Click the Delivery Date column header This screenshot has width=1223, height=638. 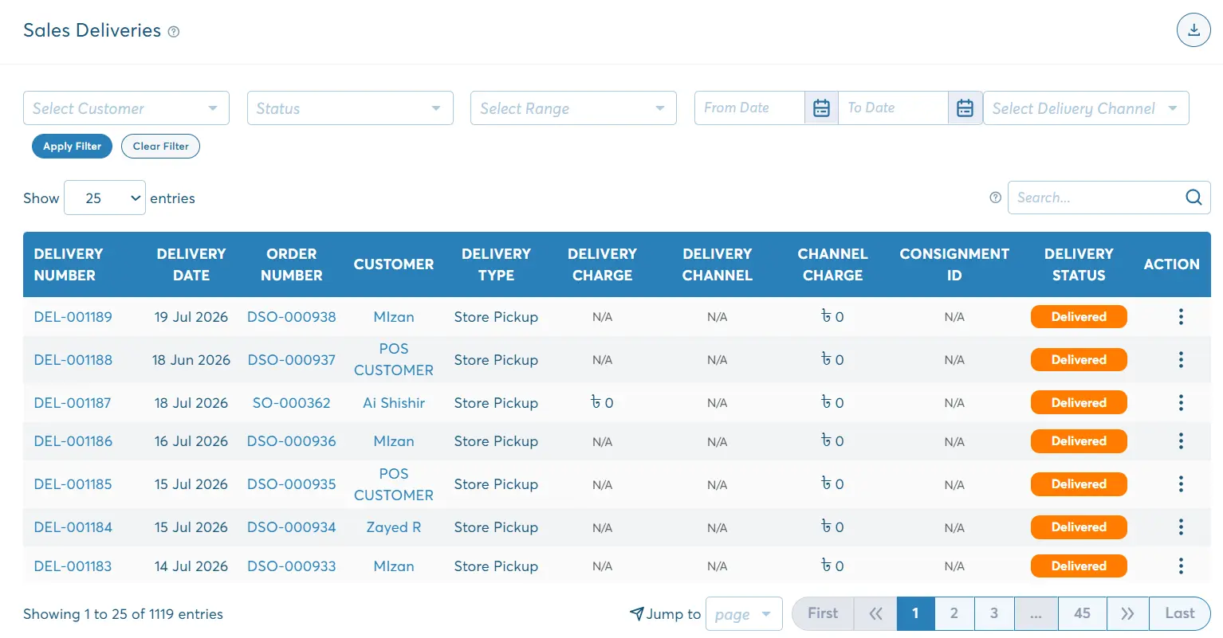[191, 264]
